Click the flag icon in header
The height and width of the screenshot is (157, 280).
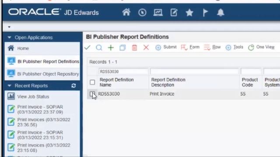coord(205,13)
